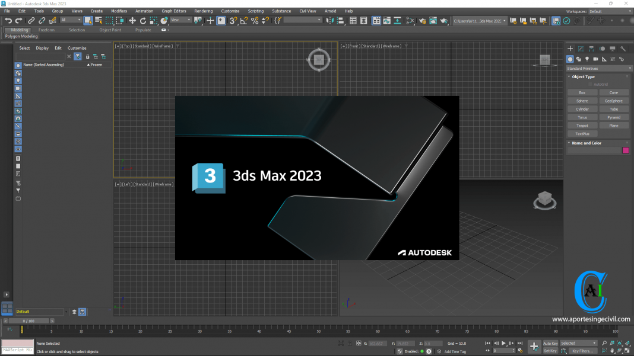This screenshot has width=634, height=356.
Task: Click the Render Setup icon
Action: pos(423,21)
